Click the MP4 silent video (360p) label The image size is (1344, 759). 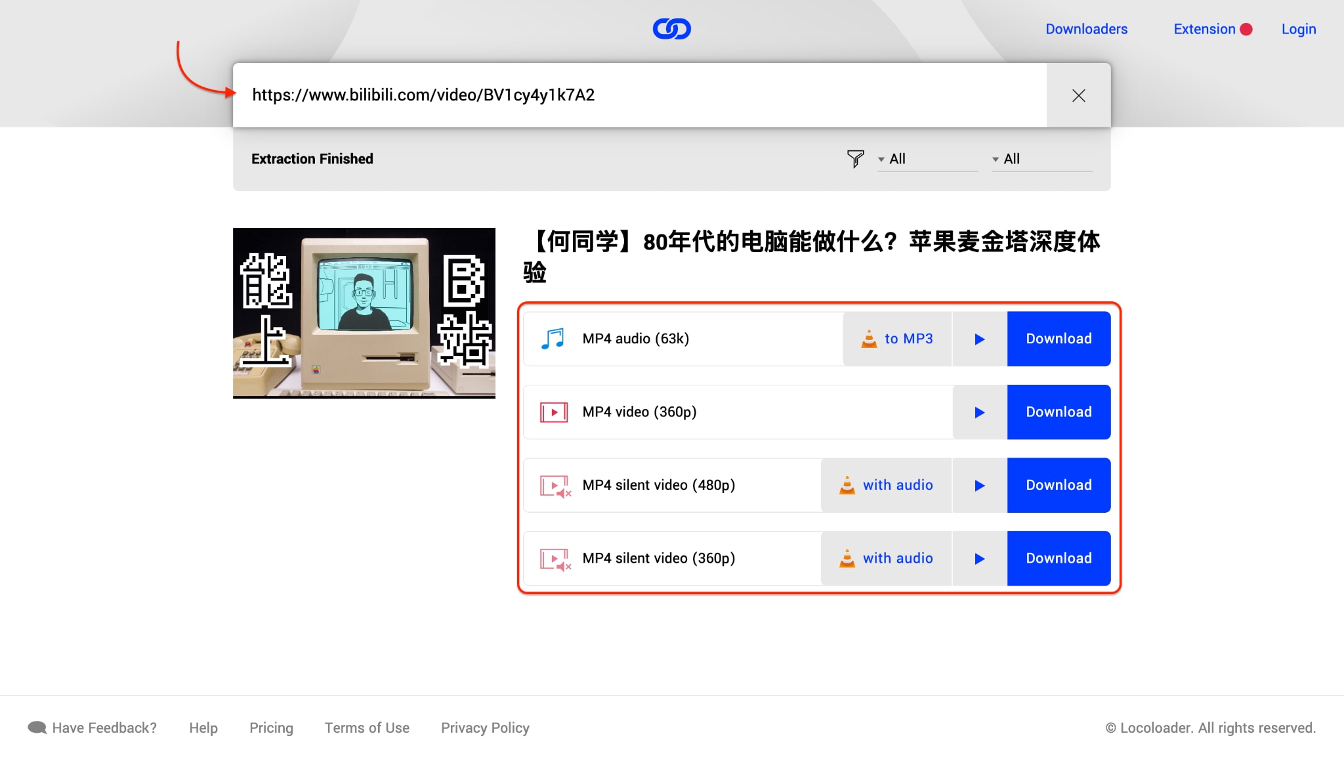pos(658,559)
